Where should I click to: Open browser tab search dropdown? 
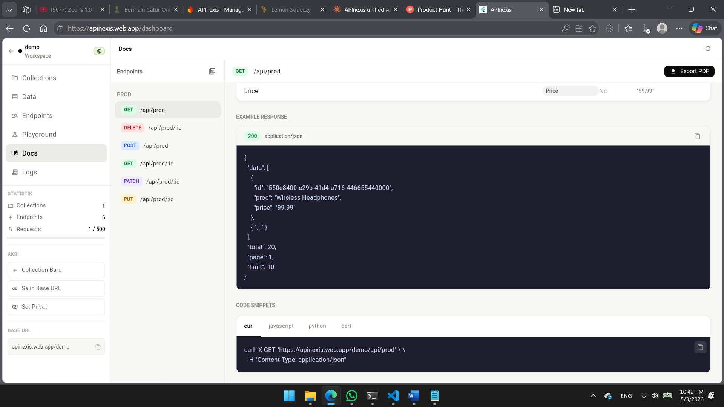9,10
